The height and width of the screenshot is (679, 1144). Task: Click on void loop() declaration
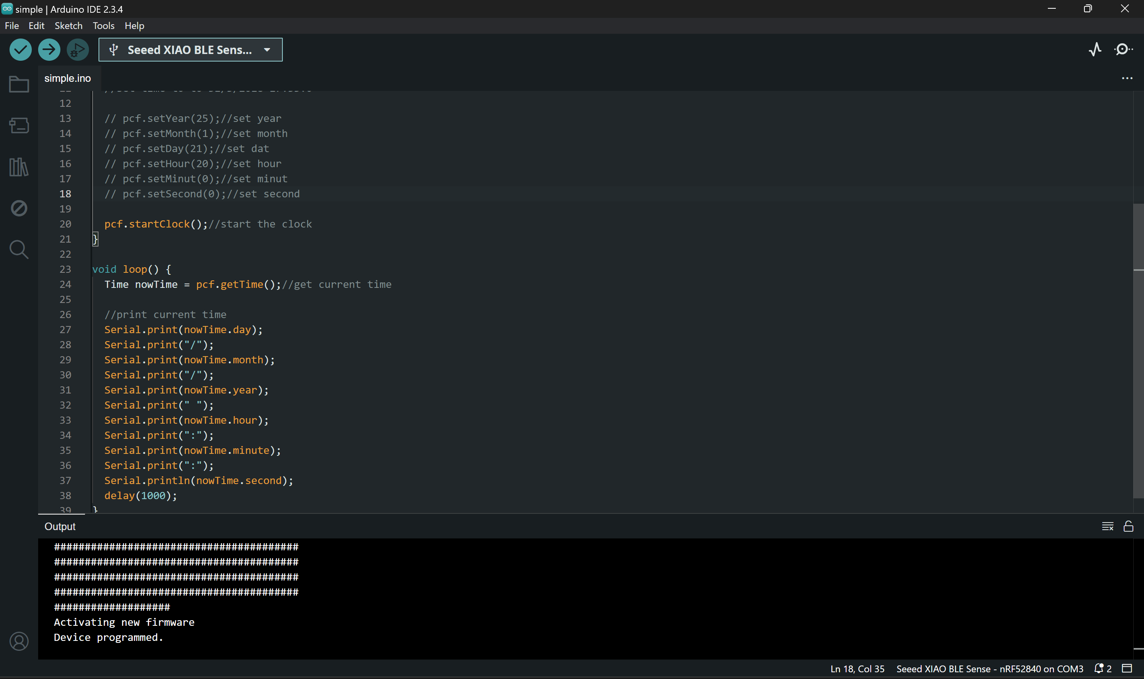(132, 269)
